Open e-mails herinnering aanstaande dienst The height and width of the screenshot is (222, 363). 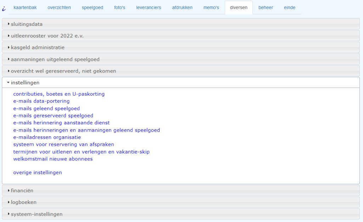tap(61, 123)
